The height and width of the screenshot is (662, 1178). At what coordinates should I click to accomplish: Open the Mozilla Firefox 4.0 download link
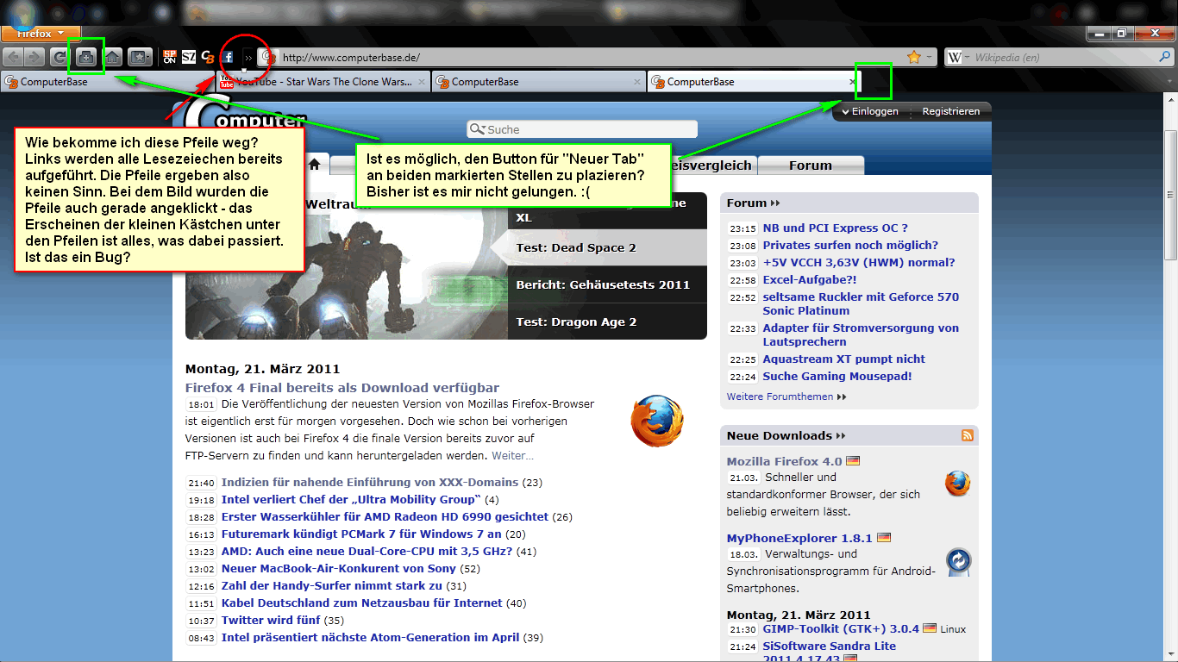(784, 461)
